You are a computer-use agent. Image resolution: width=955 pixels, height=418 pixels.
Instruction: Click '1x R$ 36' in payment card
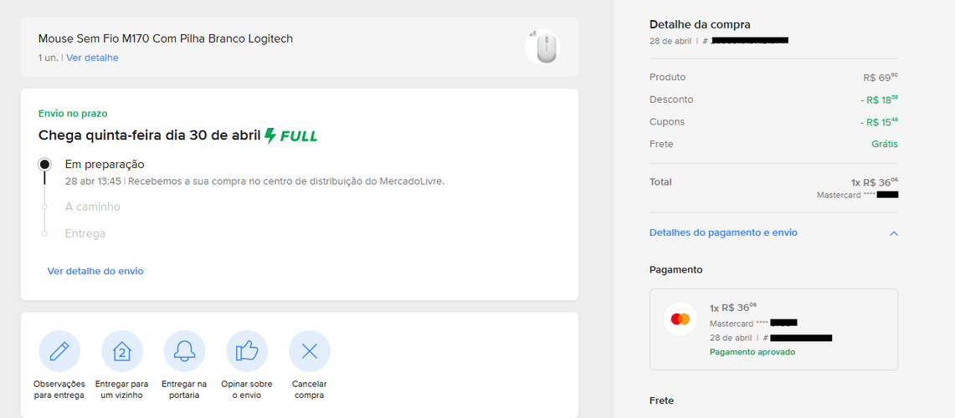(733, 308)
